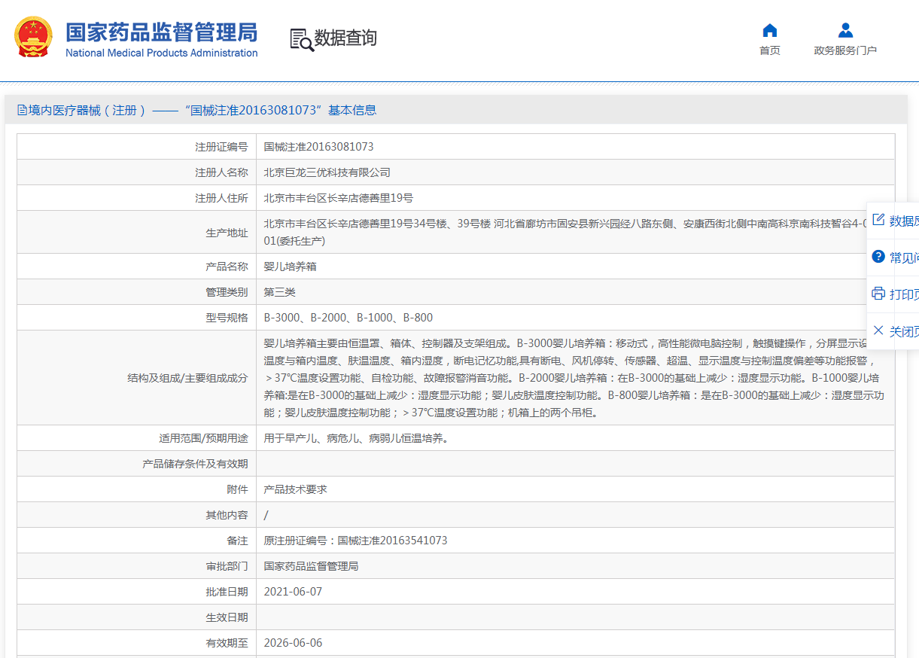Click the 数据反馈 sidebar text
919x658 pixels.
(904, 221)
